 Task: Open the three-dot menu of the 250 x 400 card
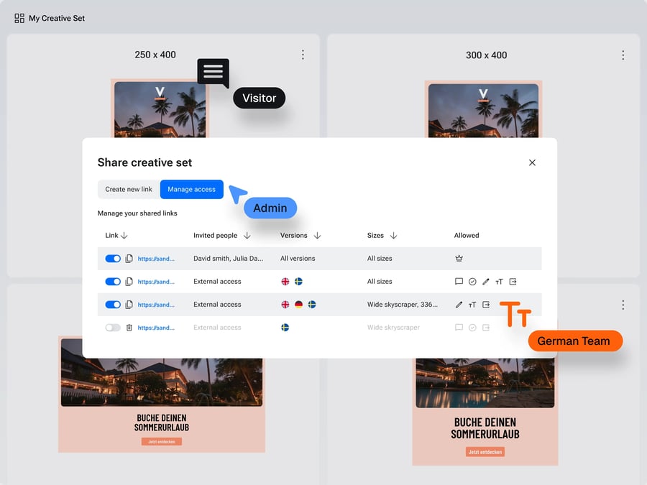point(303,55)
